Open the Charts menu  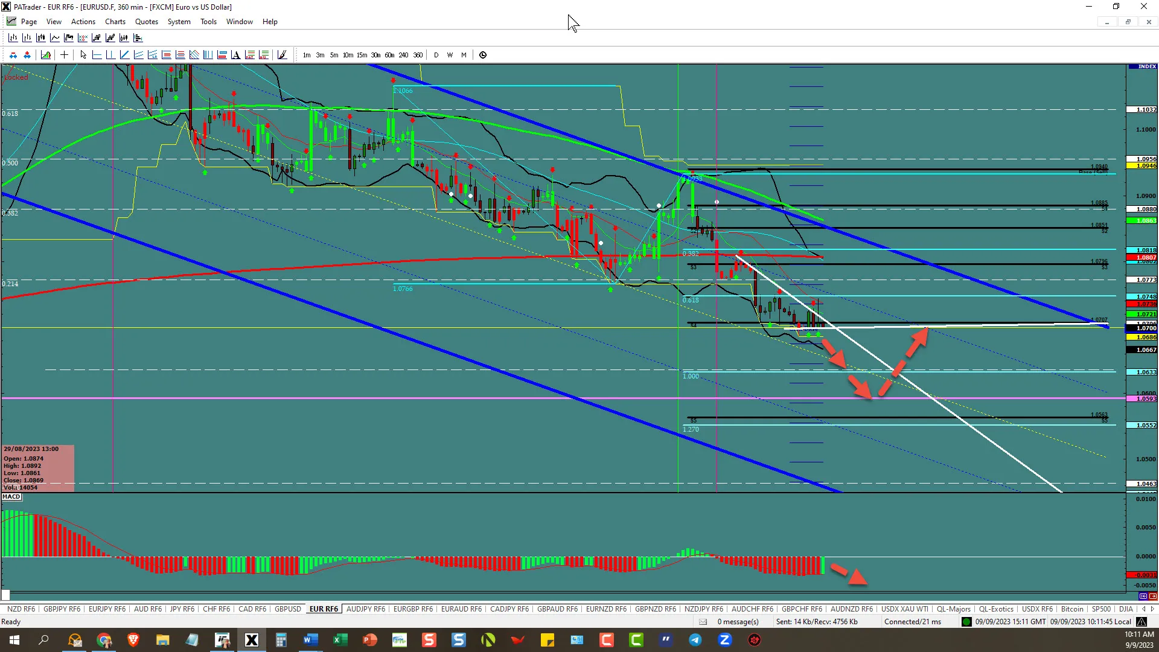[115, 22]
